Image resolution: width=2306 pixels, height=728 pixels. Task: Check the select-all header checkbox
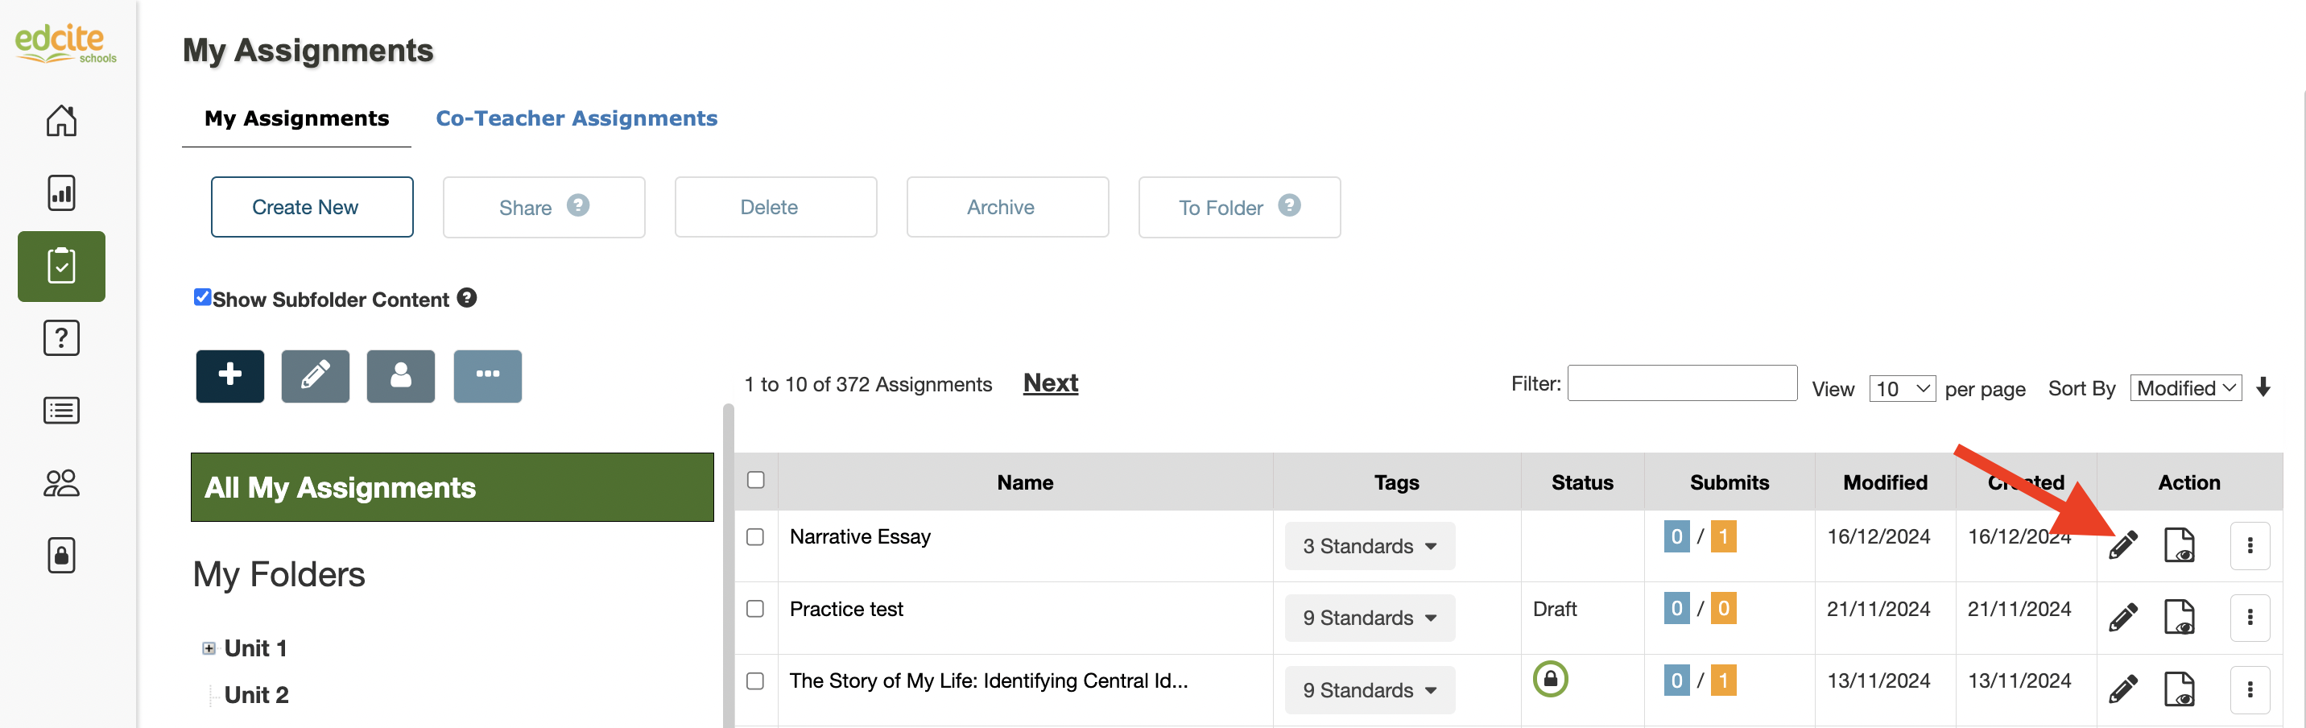click(x=755, y=480)
